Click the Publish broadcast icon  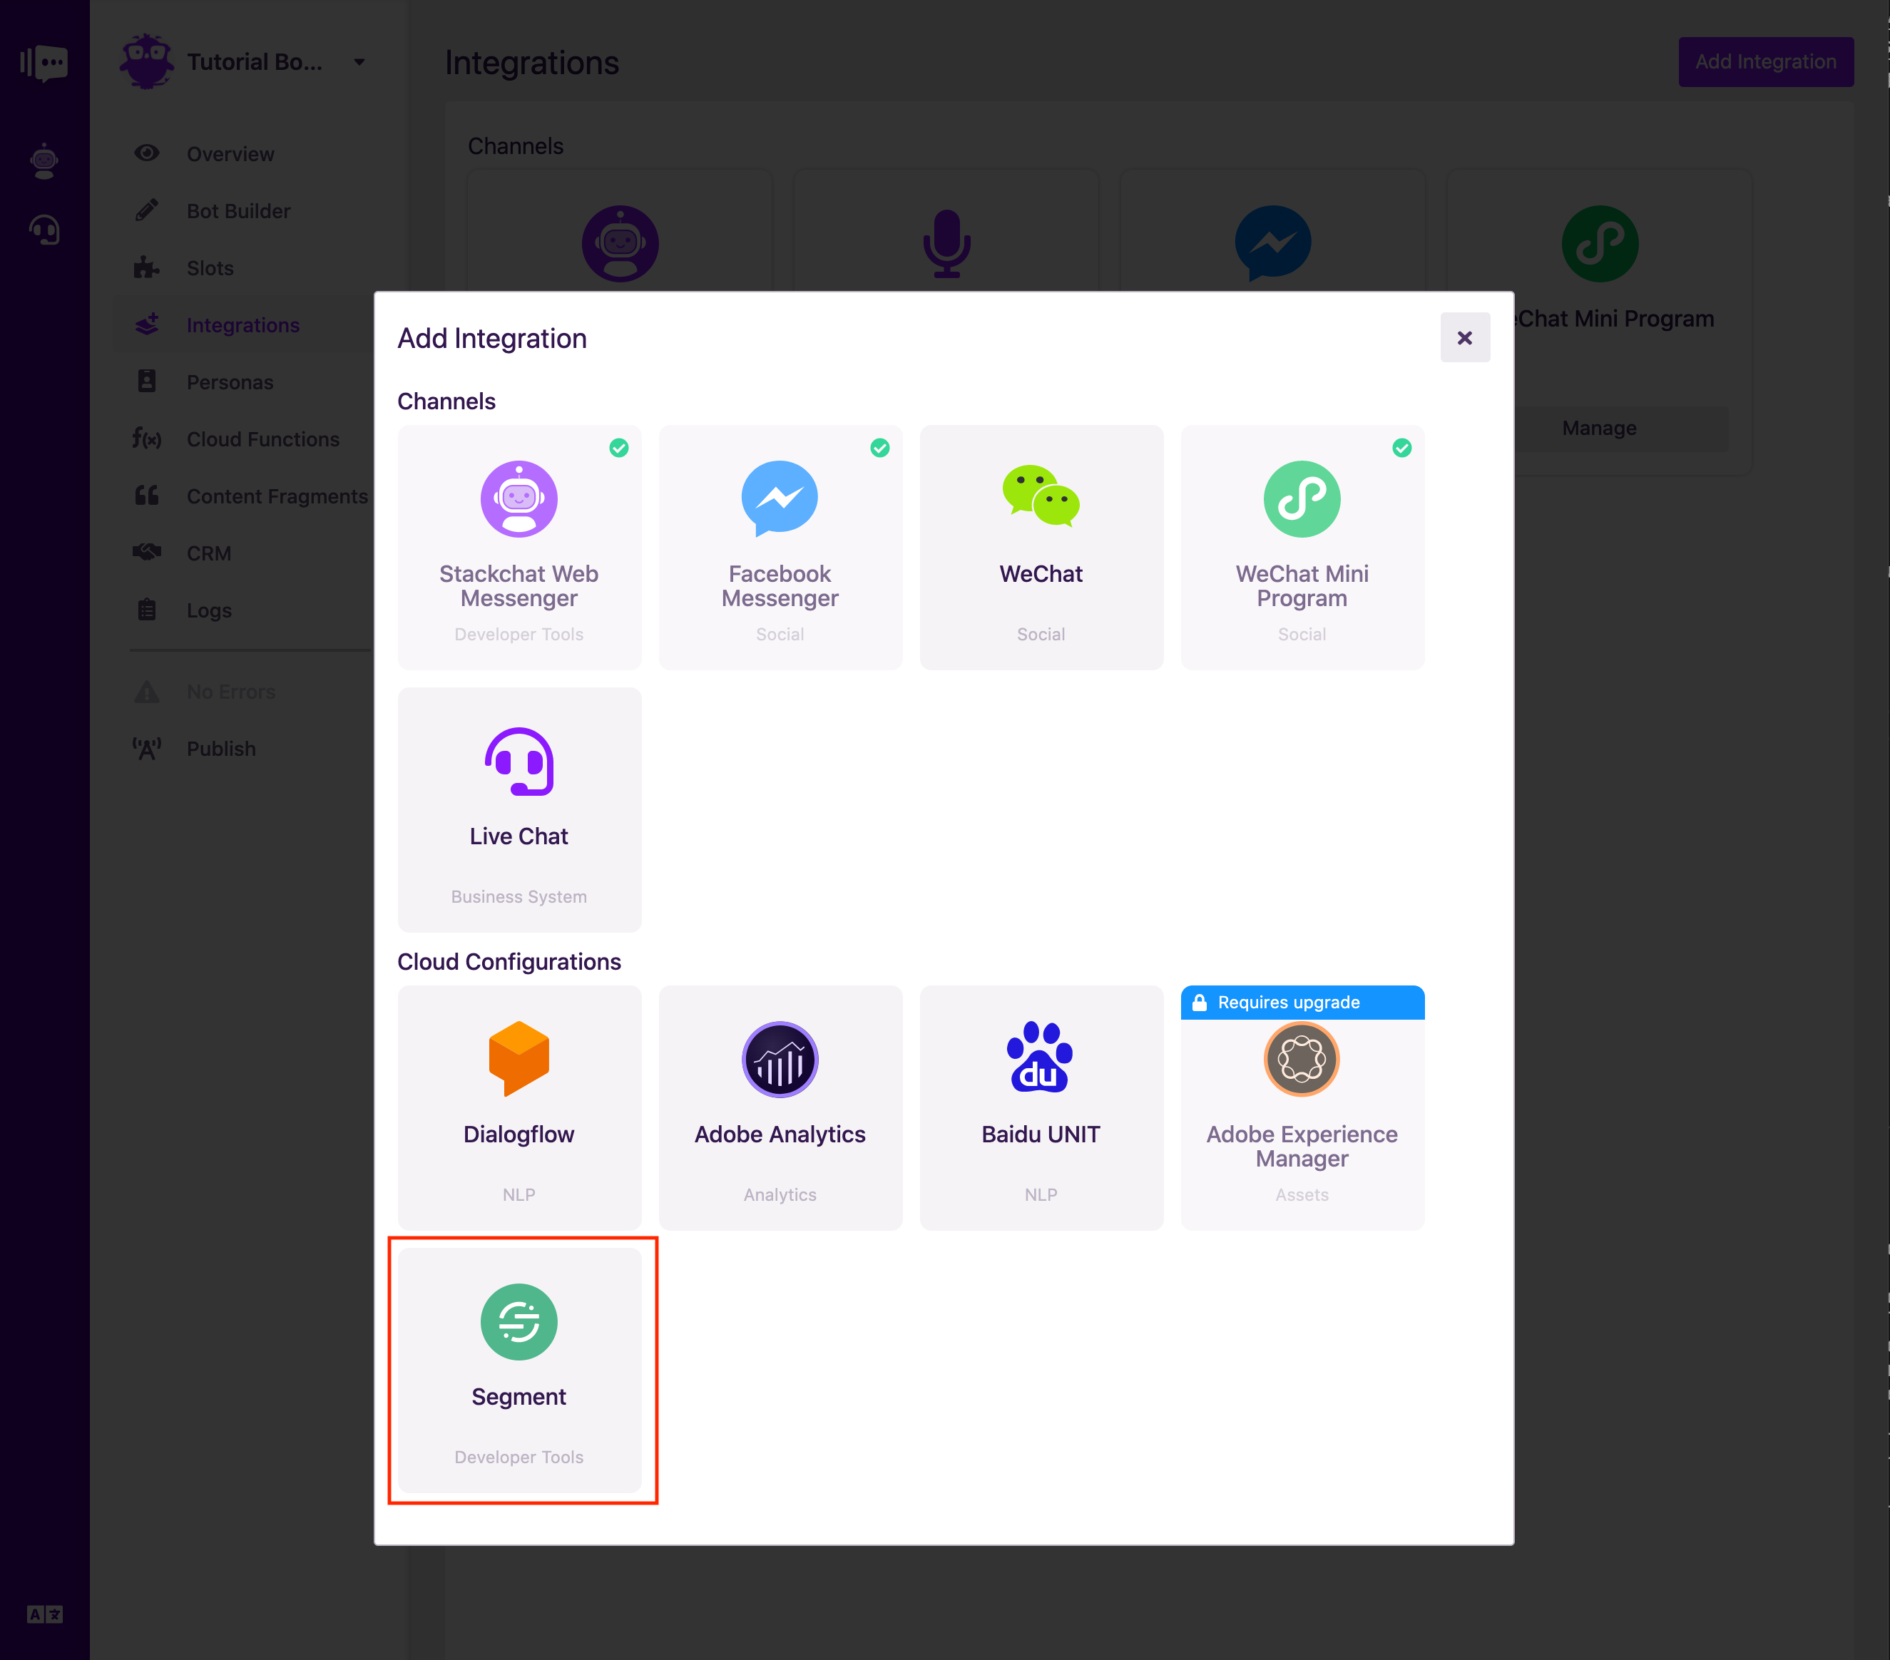coord(147,748)
